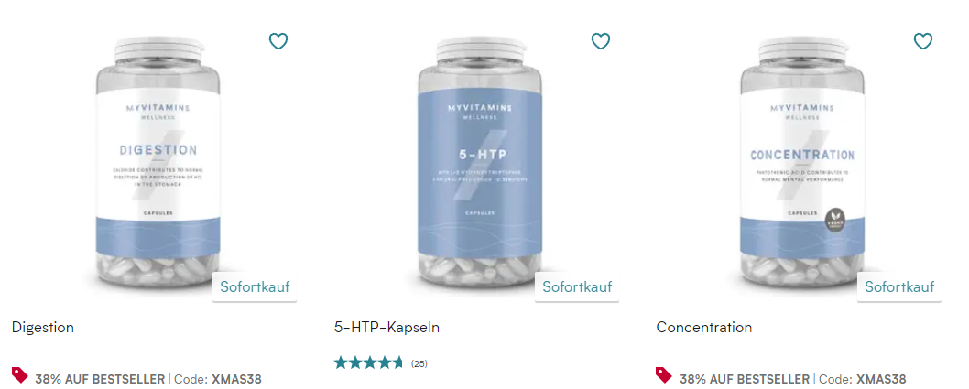Click 38% AUF BESTSELLER offer under Digestion
Screen dimensions: 969x389
(100, 379)
